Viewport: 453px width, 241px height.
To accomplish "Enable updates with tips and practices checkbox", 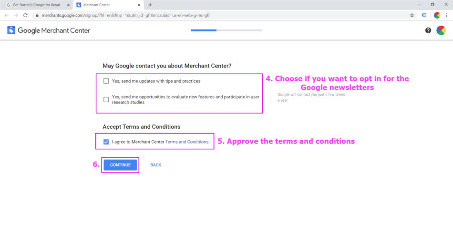I will click(106, 81).
